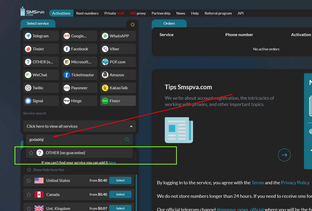Pick the Amazon service

pos(118,75)
